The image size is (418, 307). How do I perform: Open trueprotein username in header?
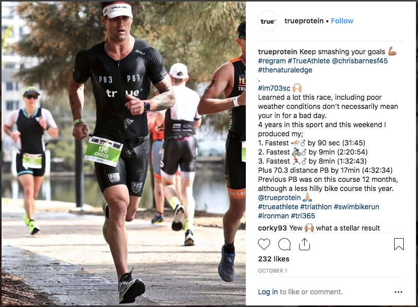304,21
